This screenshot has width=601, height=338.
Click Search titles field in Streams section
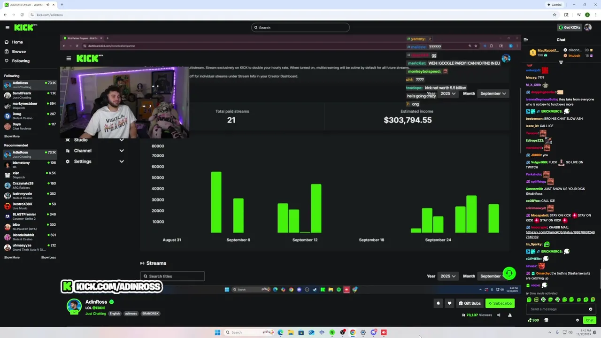172,277
